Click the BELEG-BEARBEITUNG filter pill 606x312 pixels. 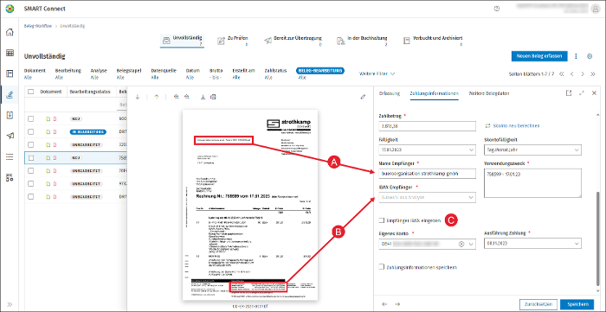coord(320,71)
